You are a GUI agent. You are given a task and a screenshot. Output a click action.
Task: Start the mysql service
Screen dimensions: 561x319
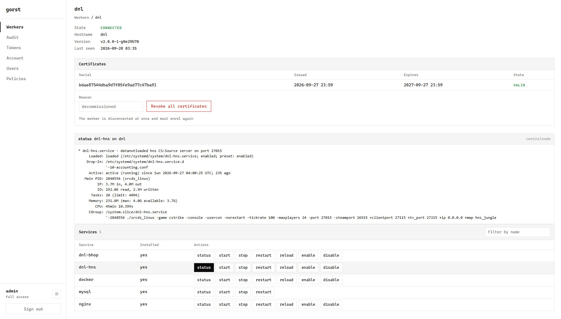click(225, 292)
